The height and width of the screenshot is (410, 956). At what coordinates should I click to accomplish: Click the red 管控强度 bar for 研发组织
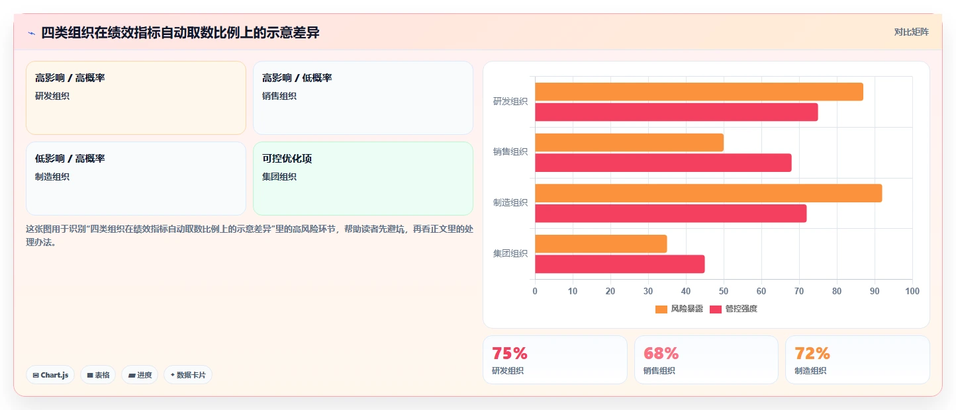point(677,112)
